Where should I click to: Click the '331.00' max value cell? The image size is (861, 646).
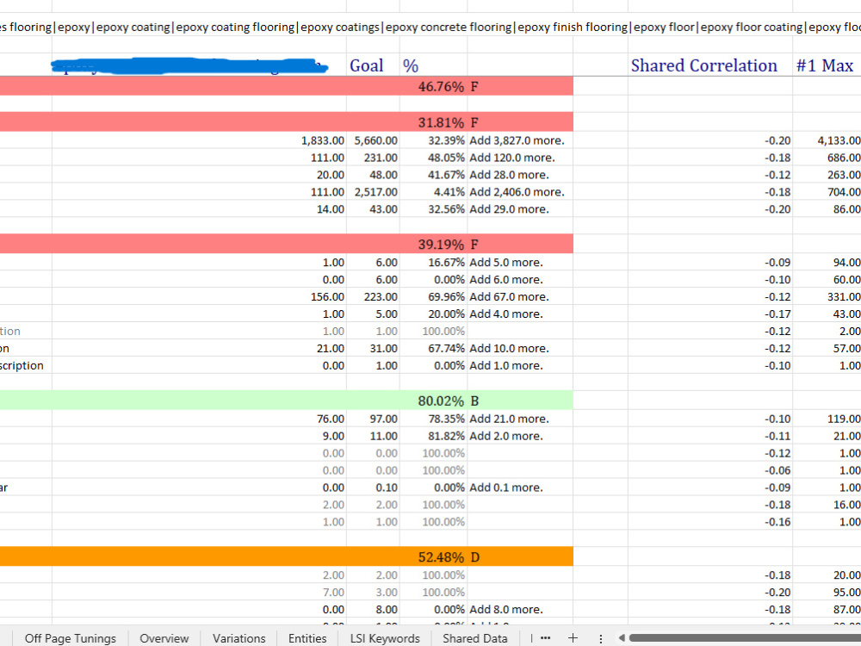coord(827,296)
